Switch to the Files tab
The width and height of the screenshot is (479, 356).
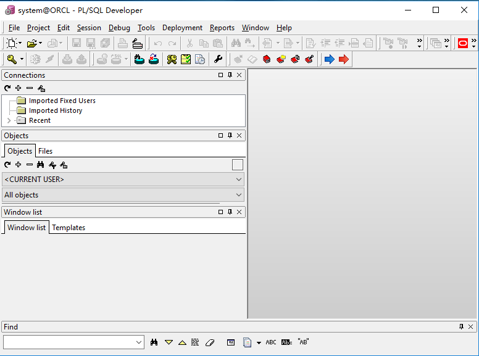click(45, 151)
